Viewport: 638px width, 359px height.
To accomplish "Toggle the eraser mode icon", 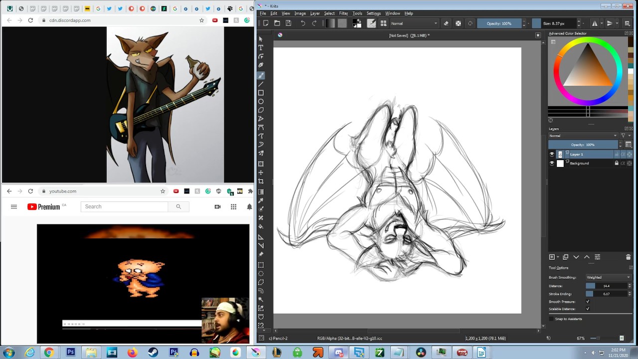I will [446, 23].
